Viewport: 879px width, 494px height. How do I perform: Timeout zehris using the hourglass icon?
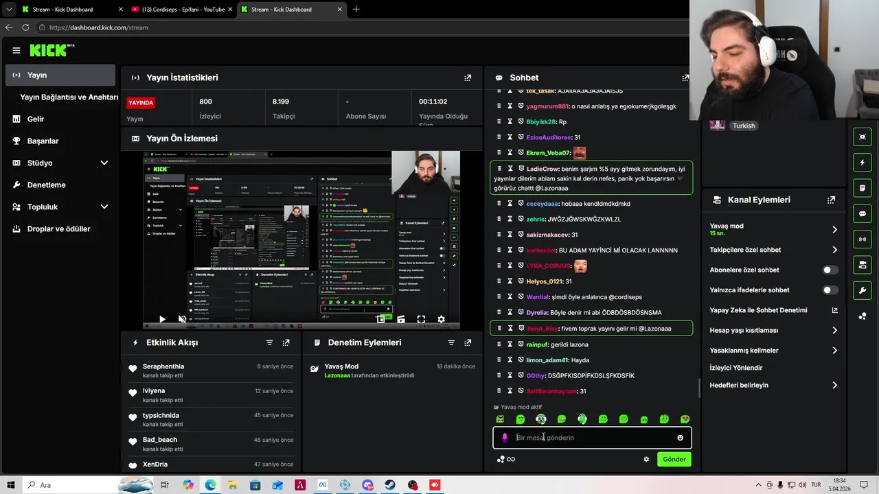510,219
